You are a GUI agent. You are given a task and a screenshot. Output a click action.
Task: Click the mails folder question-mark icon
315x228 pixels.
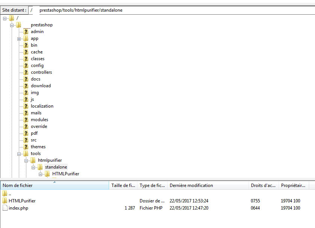pos(26,113)
